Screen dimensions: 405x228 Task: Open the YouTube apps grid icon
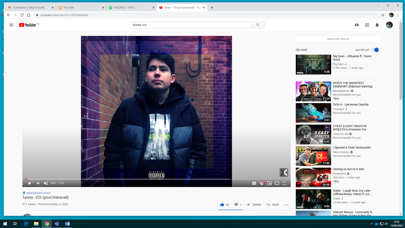(367, 25)
